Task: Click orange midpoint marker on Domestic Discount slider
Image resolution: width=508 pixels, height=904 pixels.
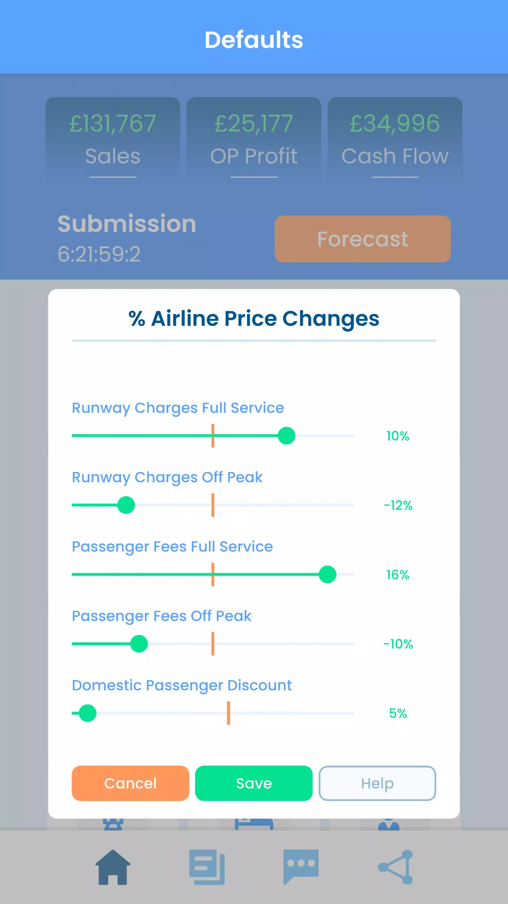Action: point(228,713)
